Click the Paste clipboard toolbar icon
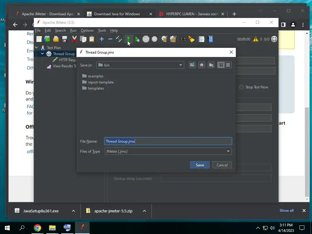 (x=91, y=39)
